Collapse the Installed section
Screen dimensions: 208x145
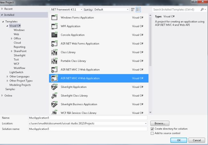(2, 15)
